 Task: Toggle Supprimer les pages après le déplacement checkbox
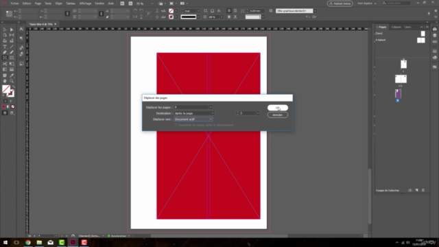point(176,125)
